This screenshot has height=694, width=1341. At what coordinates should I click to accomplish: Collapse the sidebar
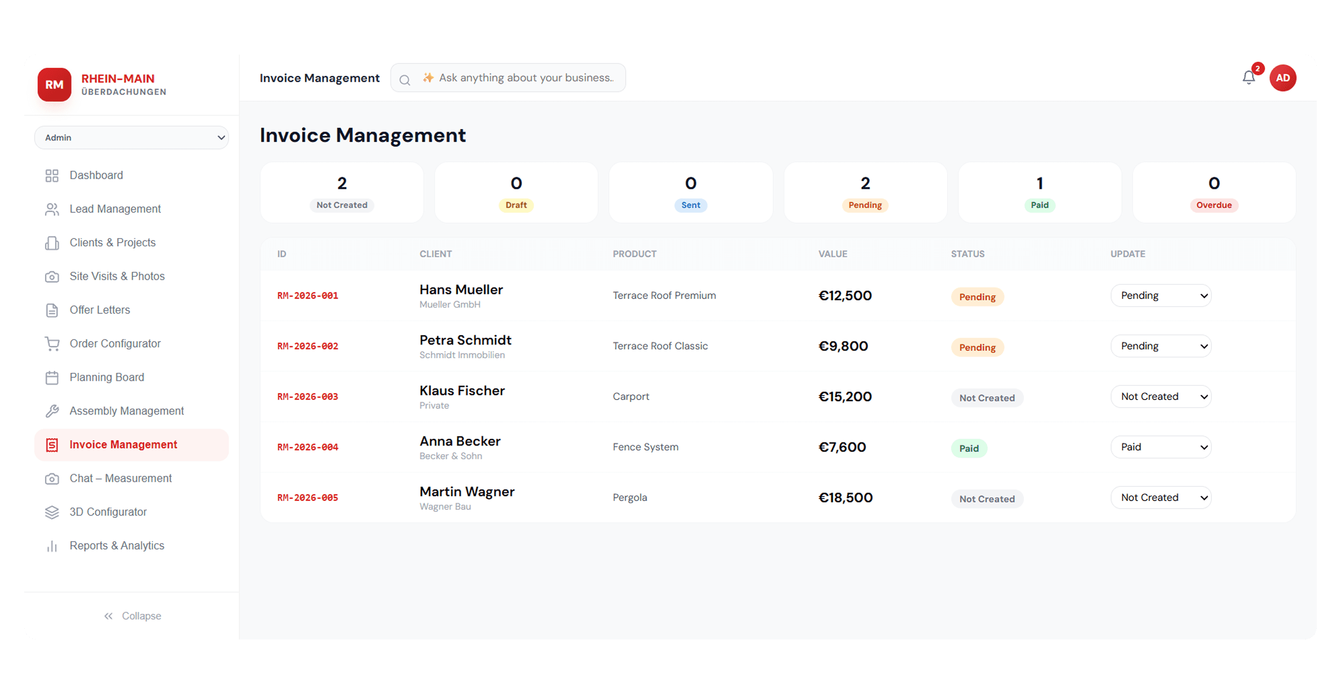point(132,616)
